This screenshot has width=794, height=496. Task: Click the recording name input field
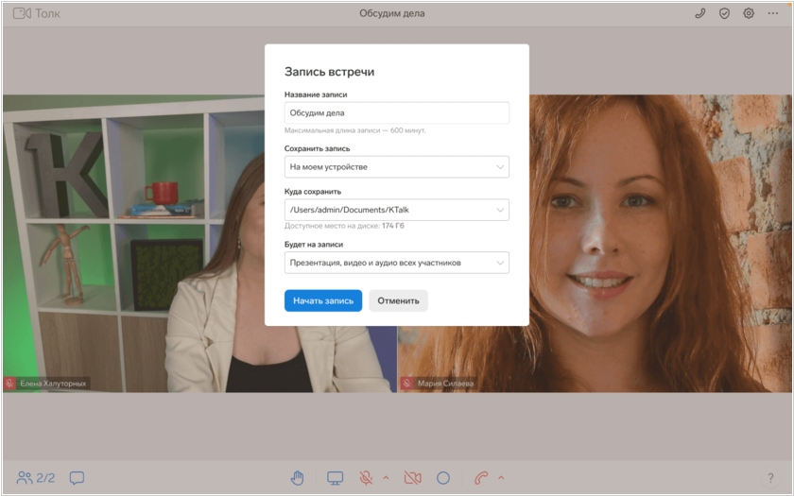click(x=396, y=112)
